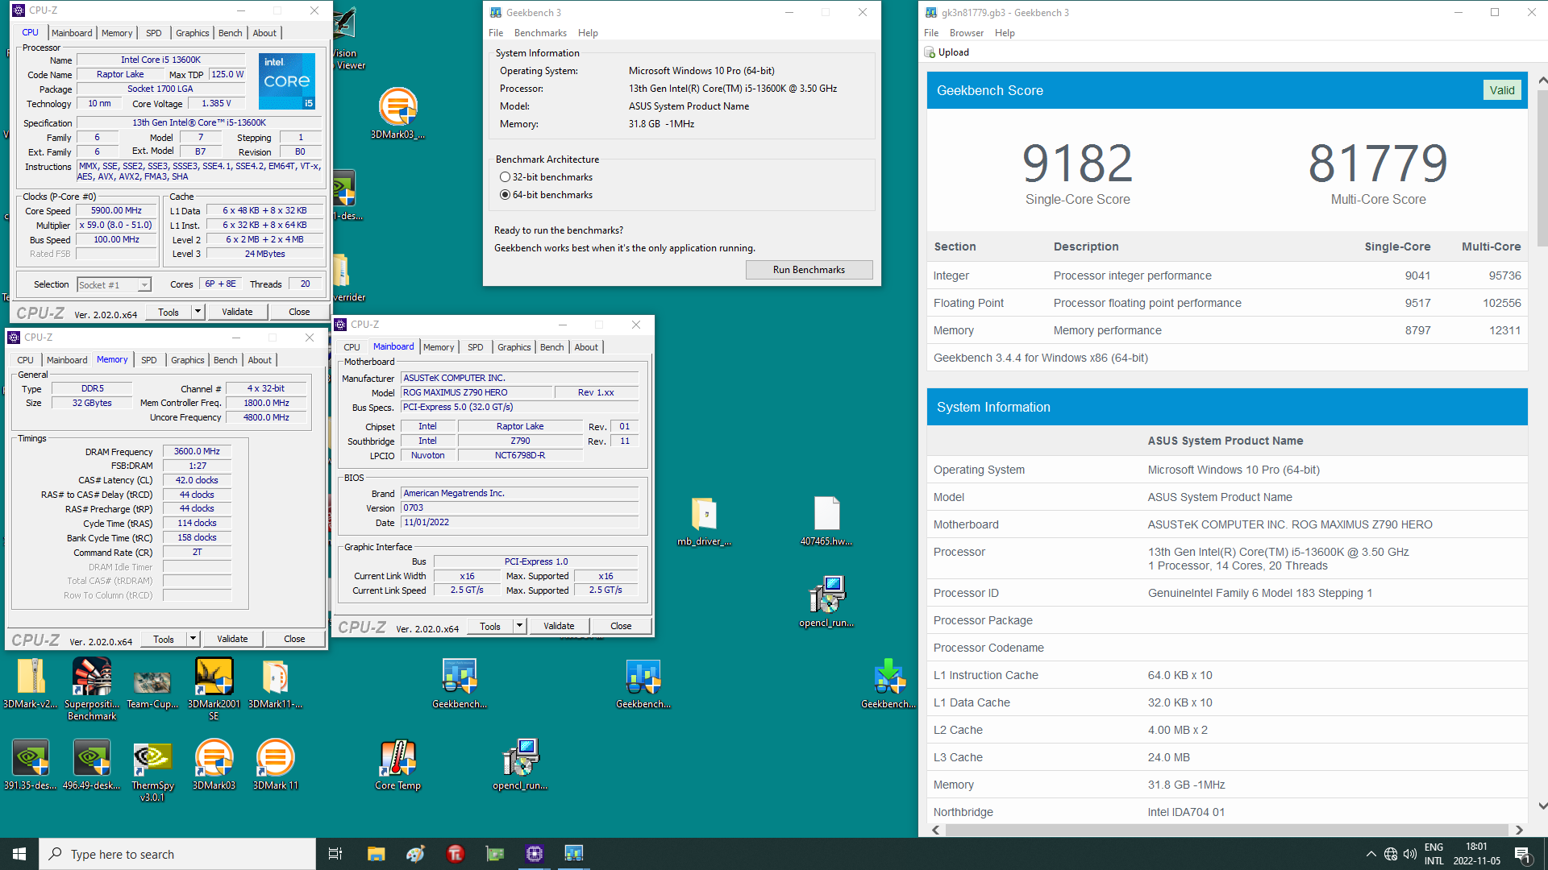Viewport: 1548px width, 870px height.
Task: Open About tab in CPU-Z Memory window
Action: click(x=260, y=360)
